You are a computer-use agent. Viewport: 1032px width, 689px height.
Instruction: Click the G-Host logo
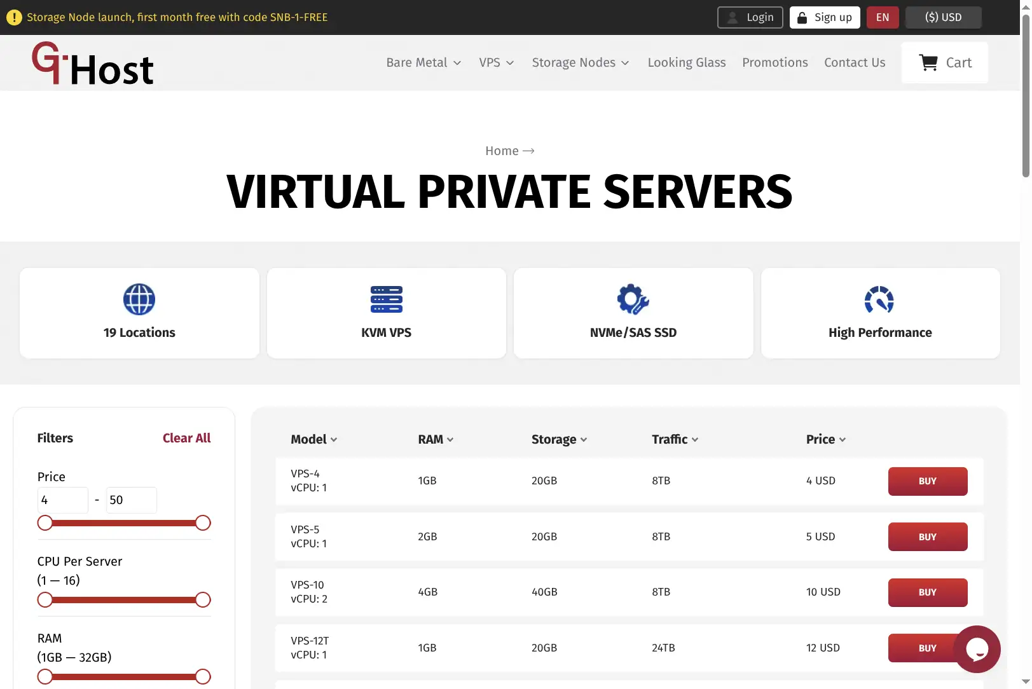click(x=93, y=63)
